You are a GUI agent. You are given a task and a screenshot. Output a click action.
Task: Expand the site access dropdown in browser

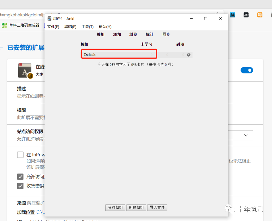click(x=246, y=135)
